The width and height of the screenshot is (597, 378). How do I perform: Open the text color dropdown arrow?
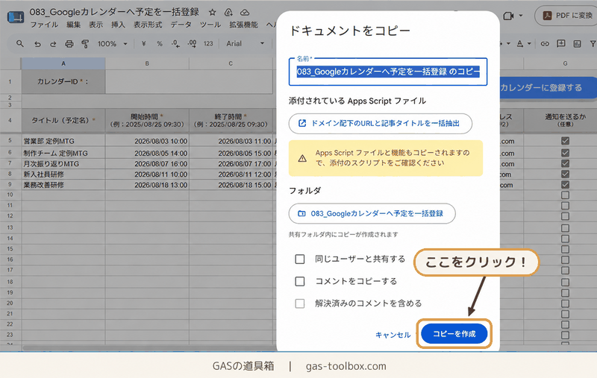coord(529,44)
